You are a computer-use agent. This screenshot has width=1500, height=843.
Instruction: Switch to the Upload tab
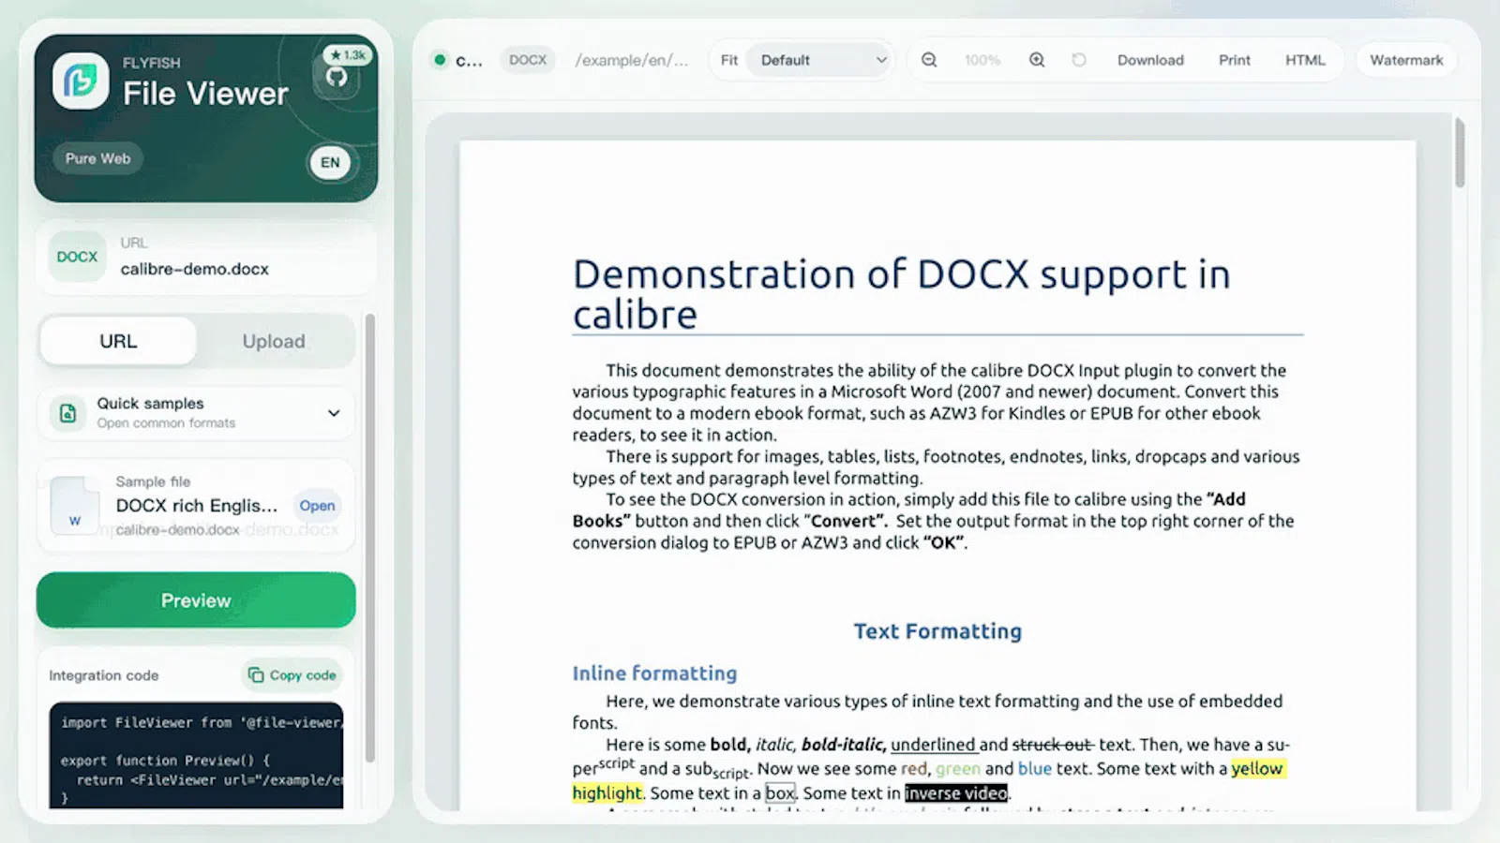click(274, 341)
